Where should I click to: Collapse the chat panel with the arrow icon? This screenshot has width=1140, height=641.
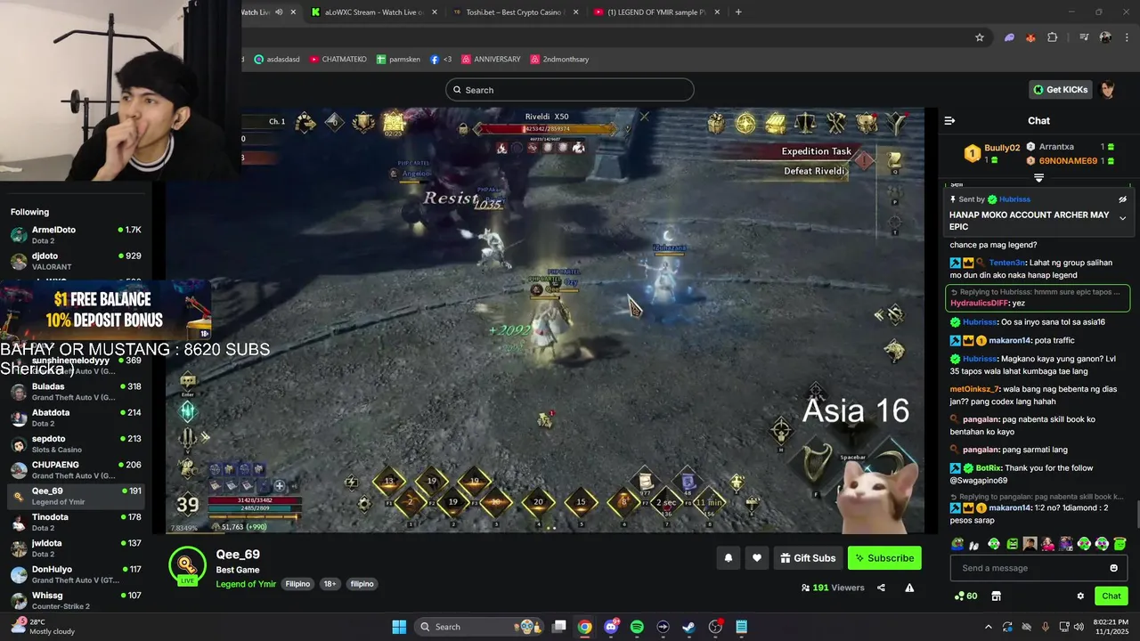click(x=949, y=120)
